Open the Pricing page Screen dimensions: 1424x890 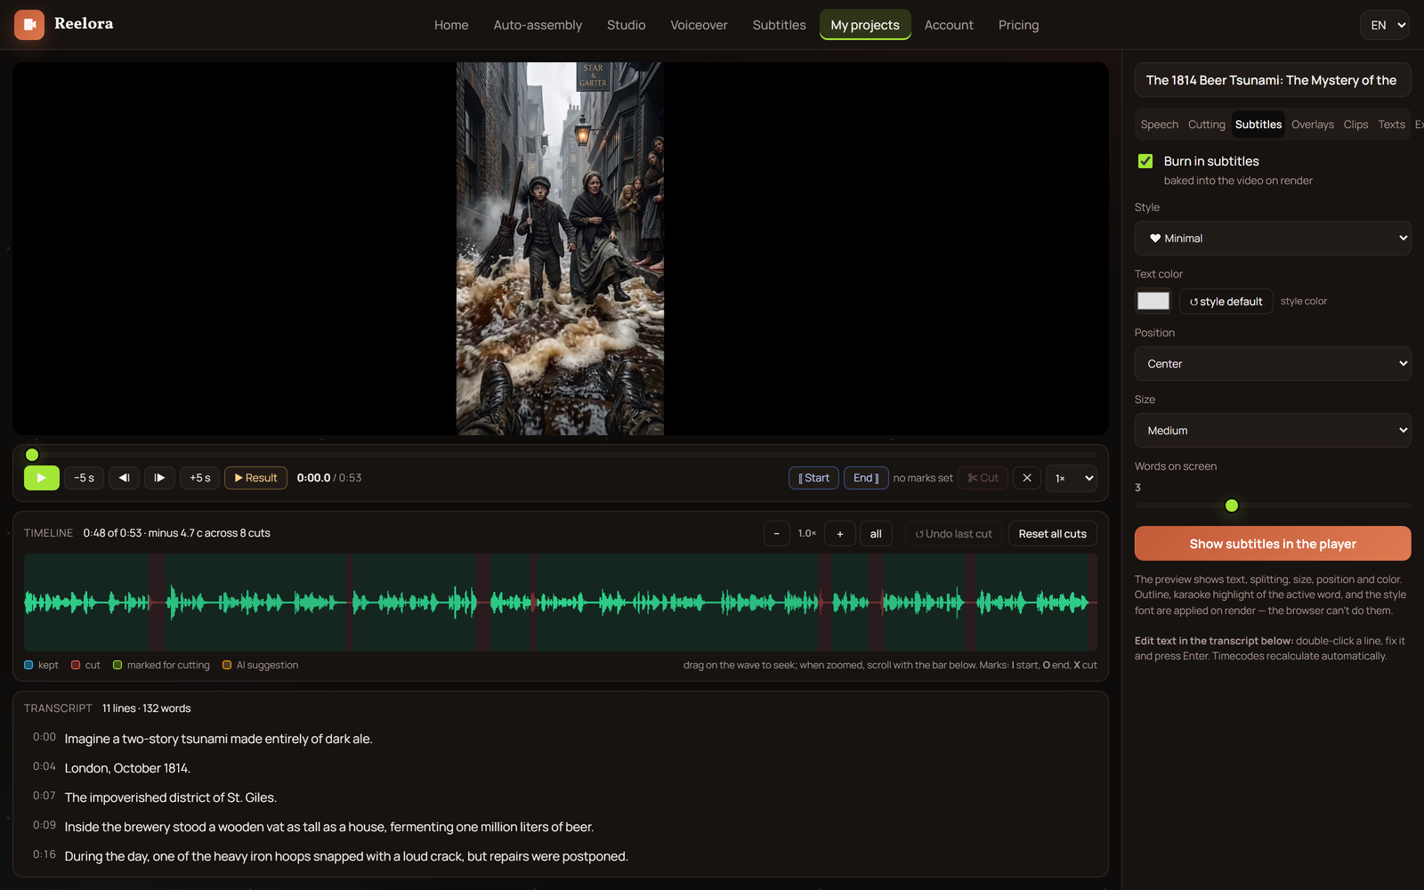1018,25
